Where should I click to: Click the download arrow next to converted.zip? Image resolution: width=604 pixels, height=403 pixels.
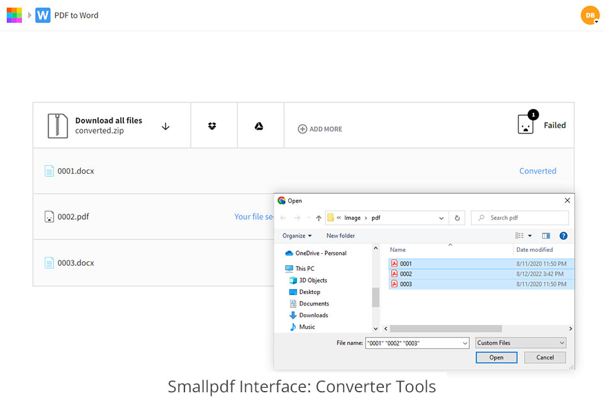pos(165,127)
